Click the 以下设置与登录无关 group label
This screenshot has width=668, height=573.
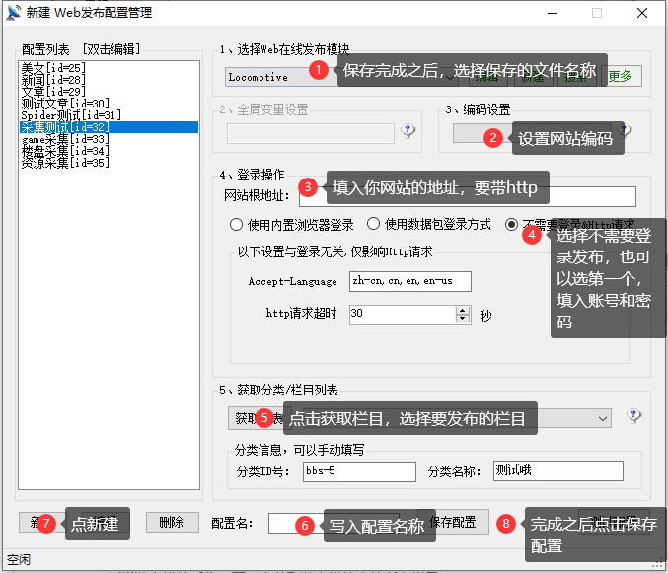point(334,251)
